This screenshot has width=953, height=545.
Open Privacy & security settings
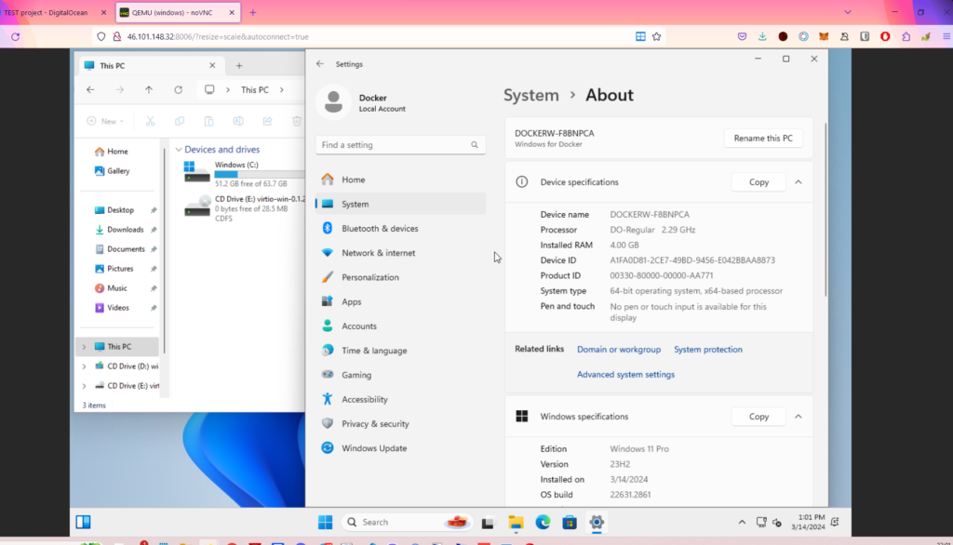point(400,423)
